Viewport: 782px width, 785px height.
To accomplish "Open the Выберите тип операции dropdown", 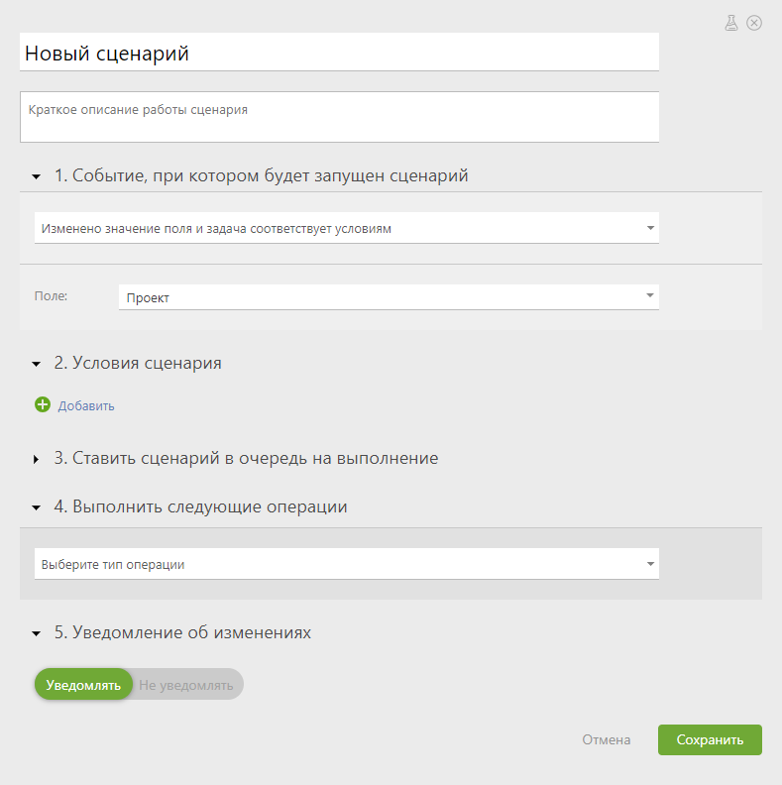I will pyautogui.click(x=347, y=564).
